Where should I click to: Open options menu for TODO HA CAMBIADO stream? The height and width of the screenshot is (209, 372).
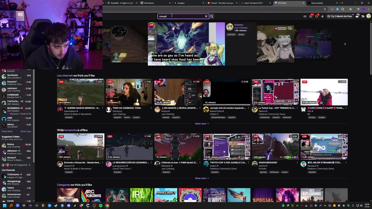tap(151, 108)
